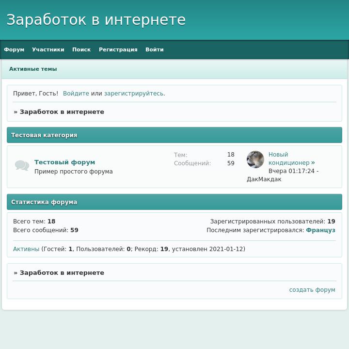The width and height of the screenshot is (349, 349).
Task: Open the lower Заработок в интернете breadcrumb
Action: coord(62,272)
